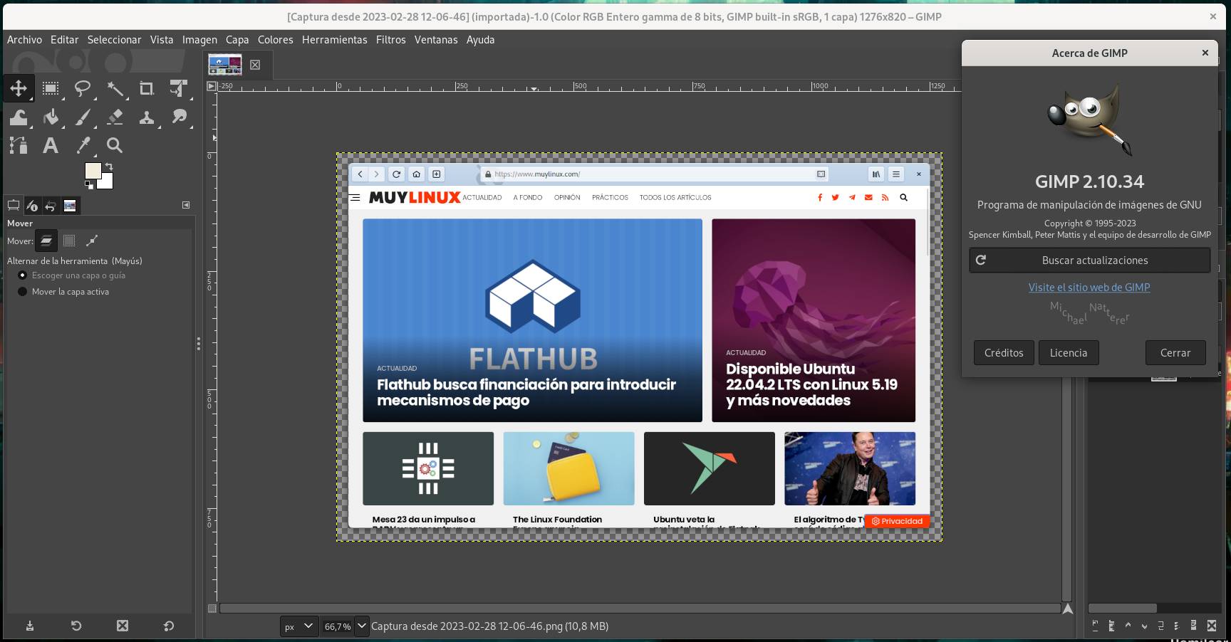Select the Zoom magnifier tool
Viewport: 1231px width, 642px height.
[x=115, y=146]
